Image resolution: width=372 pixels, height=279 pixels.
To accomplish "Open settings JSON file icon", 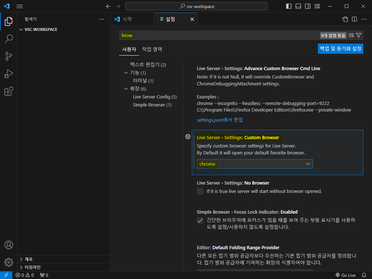I will tap(345, 19).
